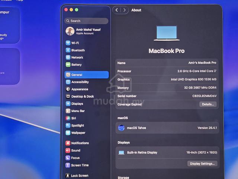The height and width of the screenshot is (179, 238).
Task: Click Memory value 32 GB 2667 MHz DDR4
Action: click(x=200, y=88)
